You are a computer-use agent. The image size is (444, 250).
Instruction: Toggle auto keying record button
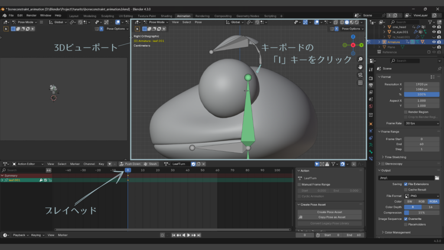(x=162, y=235)
